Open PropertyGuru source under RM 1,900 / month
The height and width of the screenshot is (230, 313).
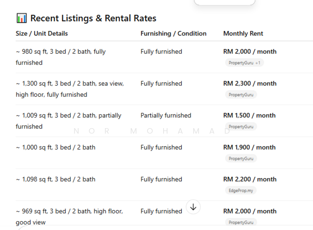tap(241, 159)
